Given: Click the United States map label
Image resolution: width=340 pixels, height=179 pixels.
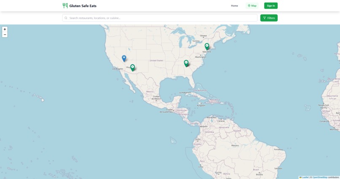Looking at the screenshot, I should (x=157, y=60).
